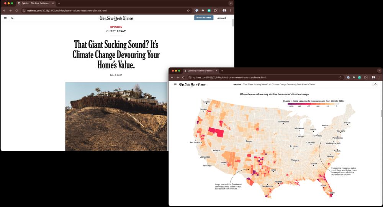
Task: Open the Chrome three-dot menu in the map window
Action: 379,77
